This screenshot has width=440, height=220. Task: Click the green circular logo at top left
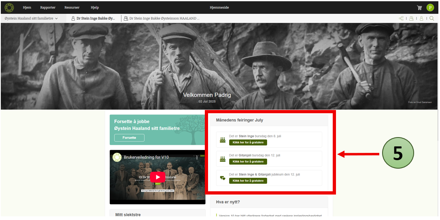[9, 7]
